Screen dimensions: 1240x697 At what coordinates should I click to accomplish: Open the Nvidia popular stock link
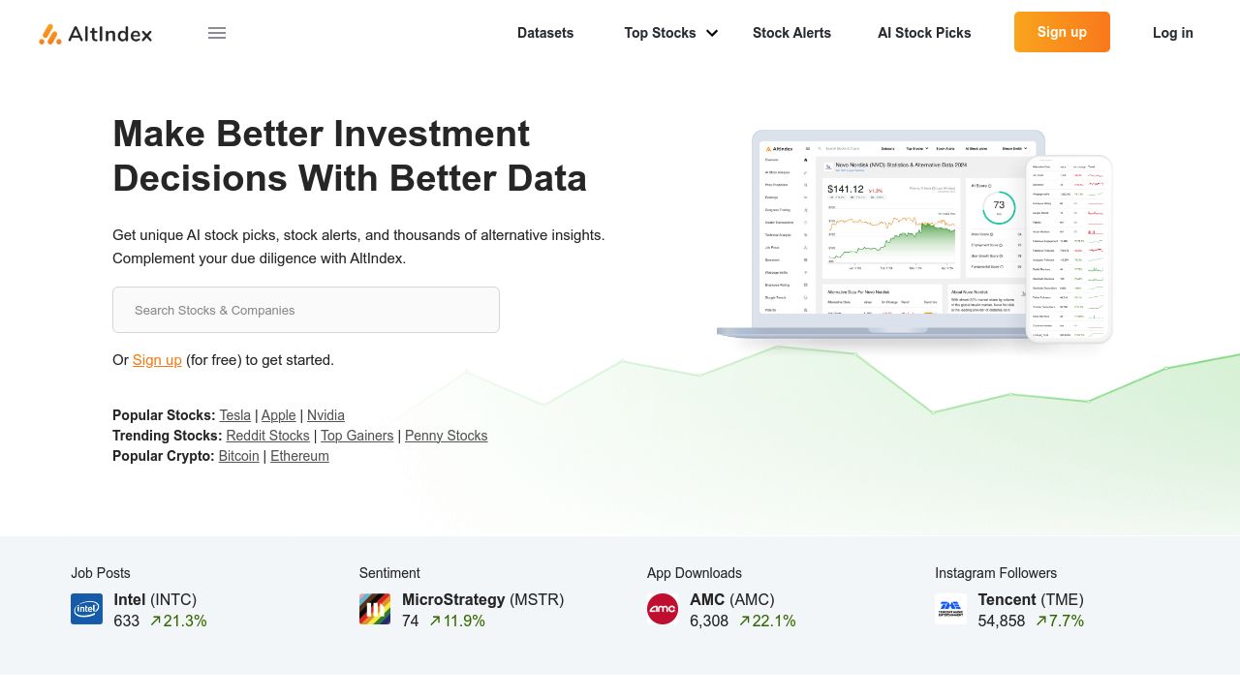point(325,415)
